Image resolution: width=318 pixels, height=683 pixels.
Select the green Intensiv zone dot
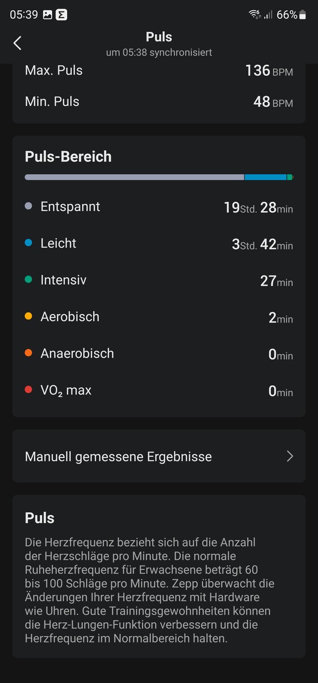pyautogui.click(x=28, y=280)
